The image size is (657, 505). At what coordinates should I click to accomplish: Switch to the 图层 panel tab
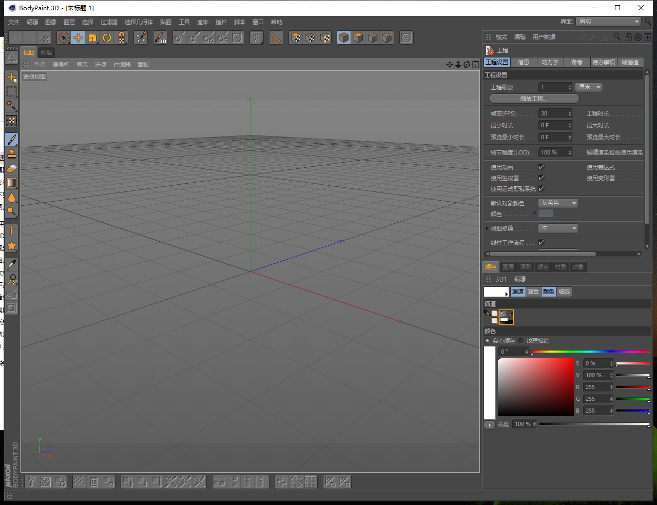(508, 267)
